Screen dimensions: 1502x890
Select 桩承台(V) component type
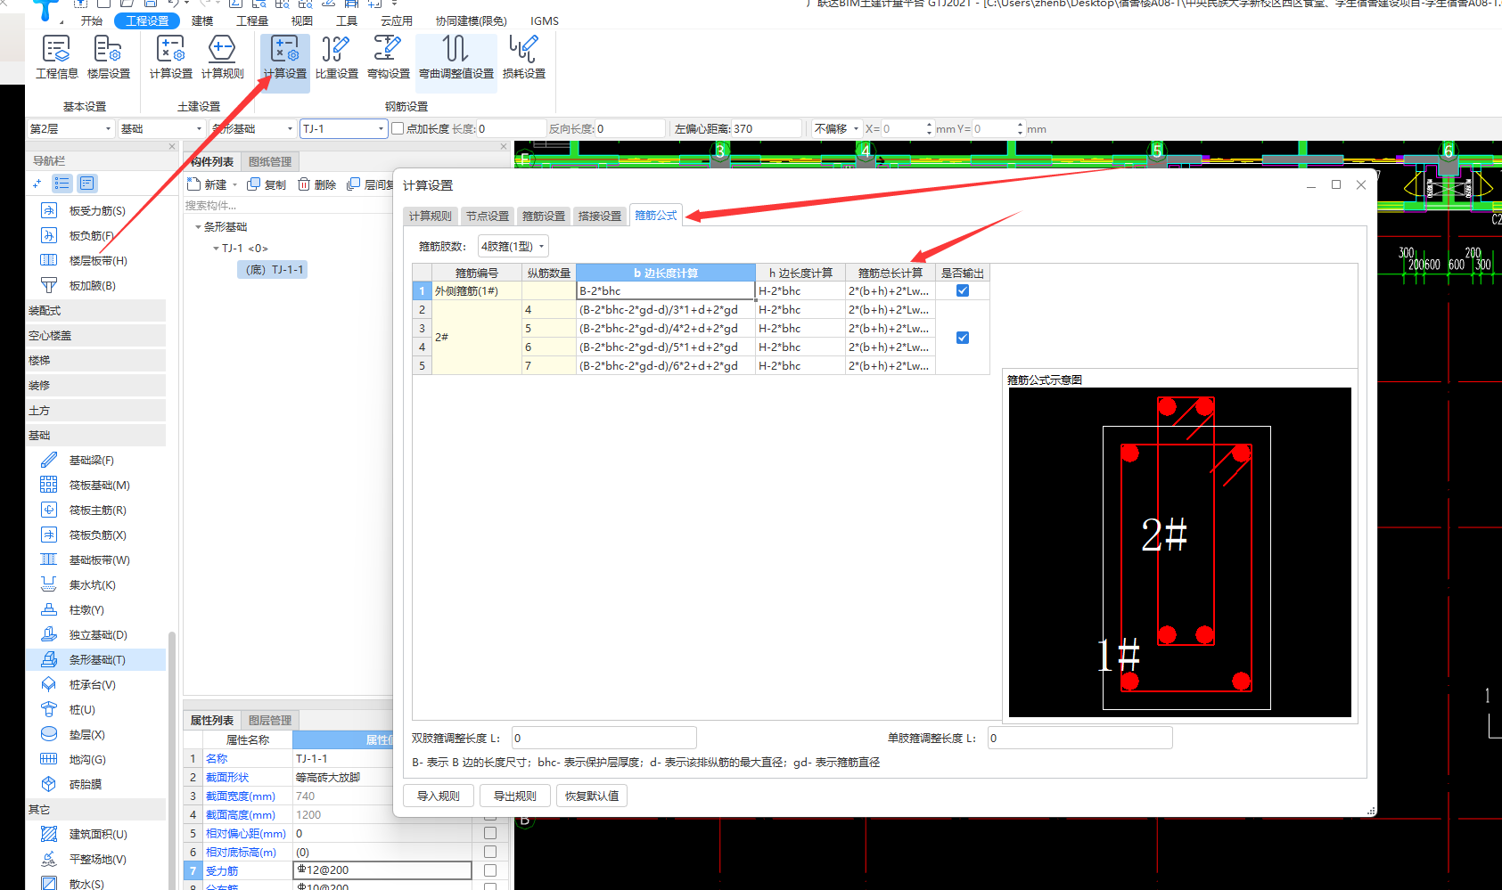[x=92, y=685]
